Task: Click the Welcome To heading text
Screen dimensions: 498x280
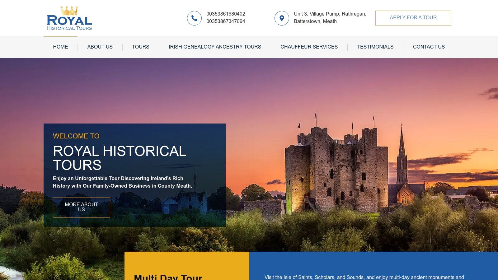Action: tap(76, 136)
